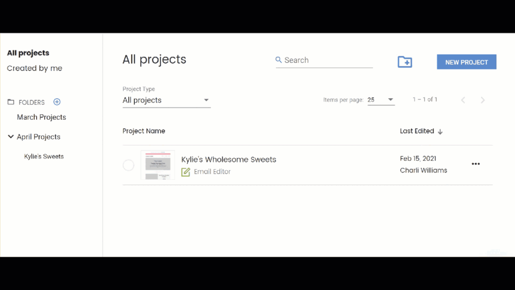Collapse the April Projects folder chevron
Screen dimensions: 515x290
point(11,136)
